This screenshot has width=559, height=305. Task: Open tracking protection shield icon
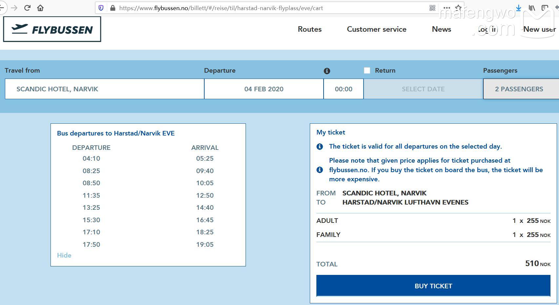pos(101,8)
